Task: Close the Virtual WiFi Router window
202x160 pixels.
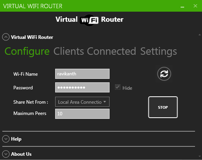Action: (195, 6)
